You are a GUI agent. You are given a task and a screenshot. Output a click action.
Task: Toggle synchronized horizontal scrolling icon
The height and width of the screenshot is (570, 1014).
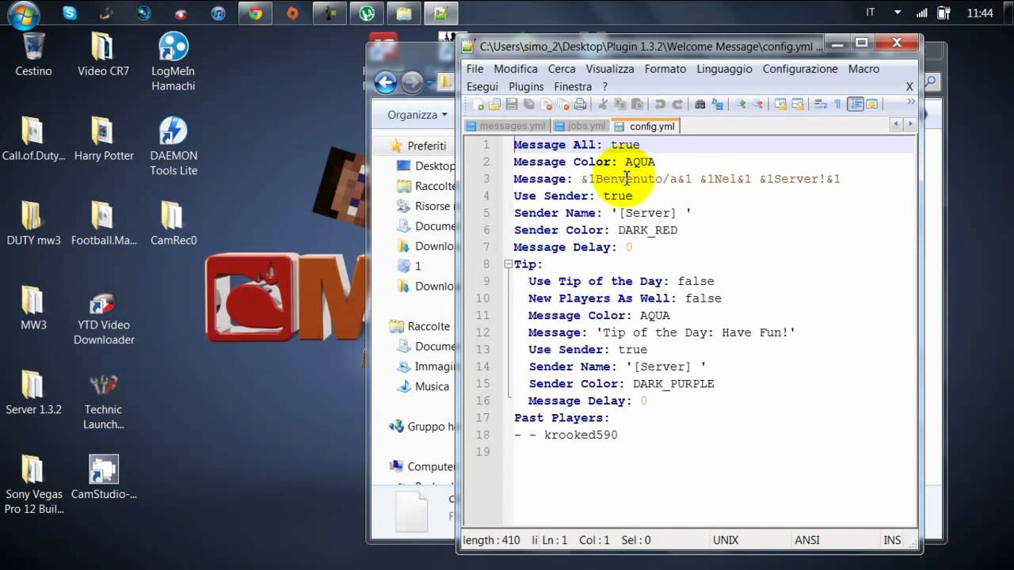click(x=798, y=104)
